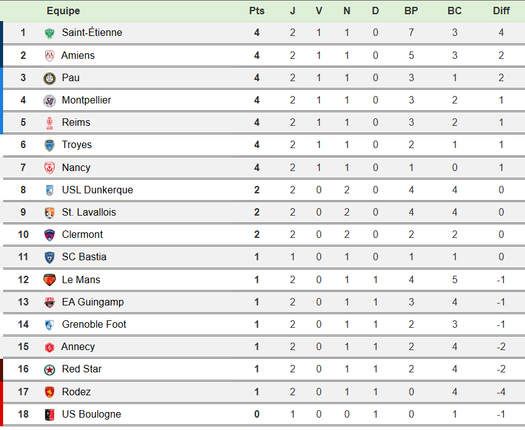Click the US Boulogne club crest
Screen dimensions: 525x430
[x=50, y=415]
